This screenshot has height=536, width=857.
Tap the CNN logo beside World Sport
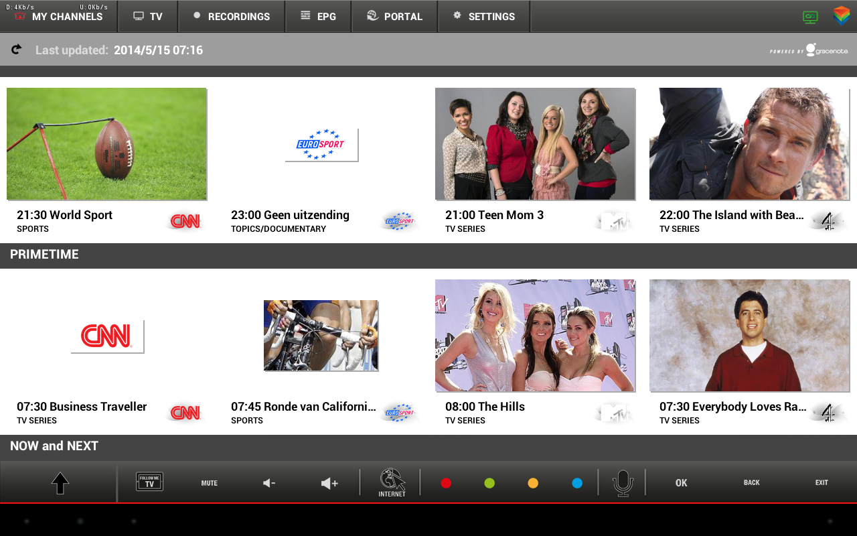pyautogui.click(x=185, y=221)
